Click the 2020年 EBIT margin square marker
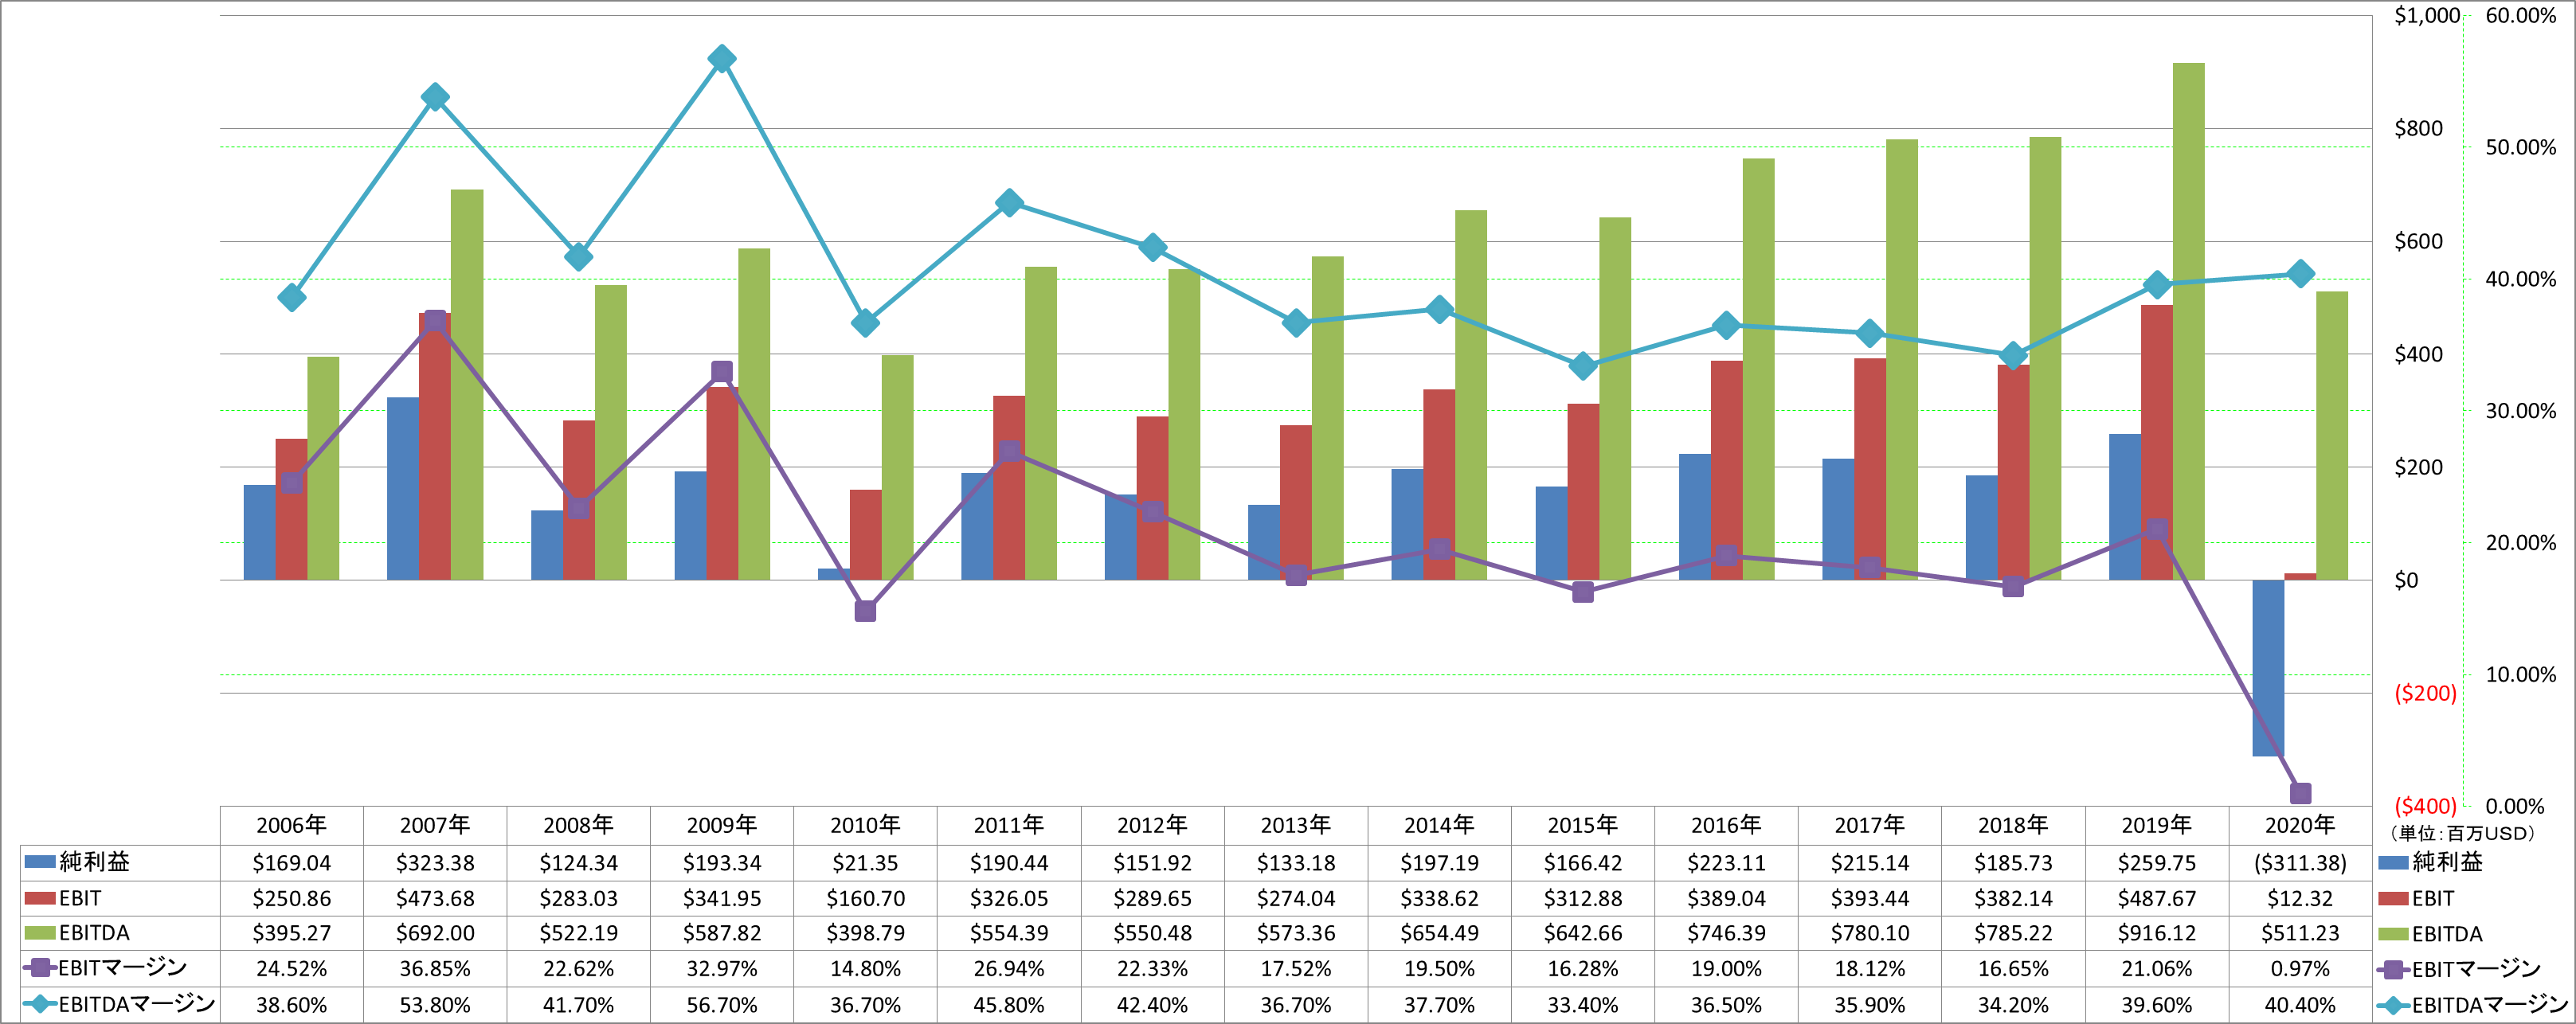This screenshot has width=2576, height=1024. point(2300,793)
